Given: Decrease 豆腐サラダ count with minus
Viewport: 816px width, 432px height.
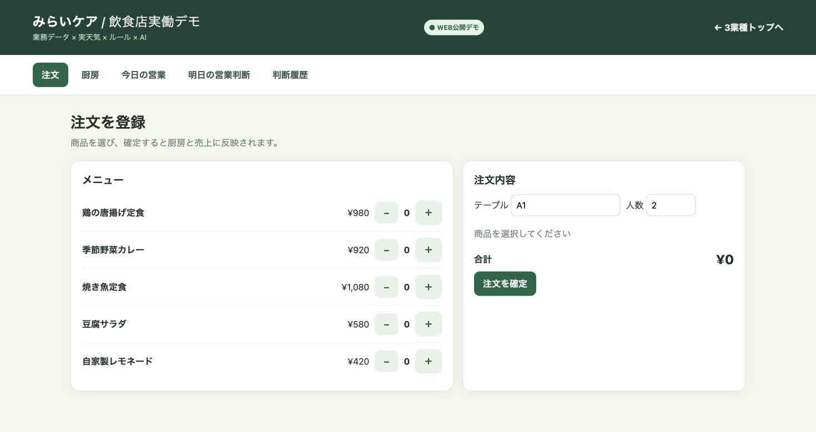Looking at the screenshot, I should tap(386, 324).
